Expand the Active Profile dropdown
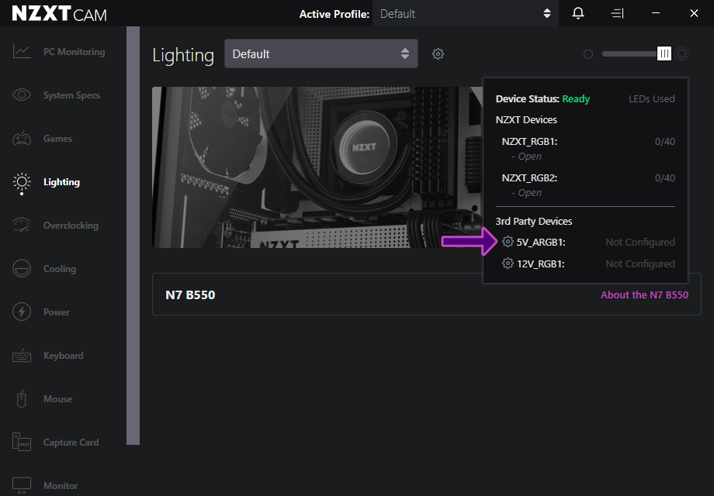The width and height of the screenshot is (714, 496). coord(464,14)
